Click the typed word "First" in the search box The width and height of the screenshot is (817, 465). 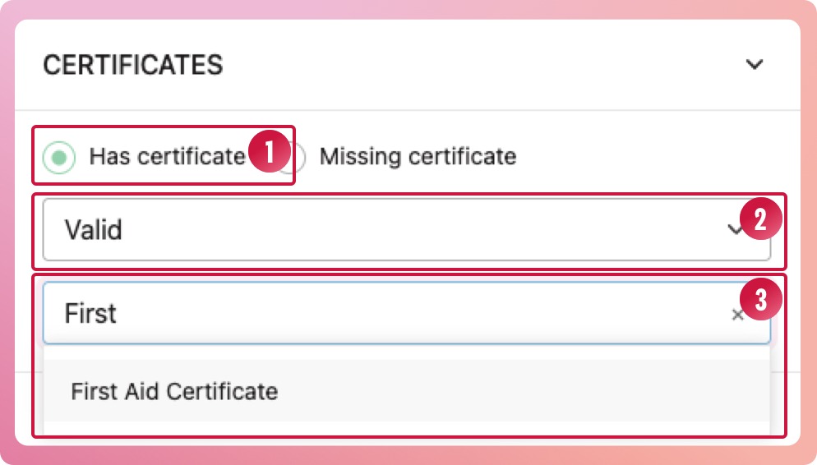coord(90,314)
